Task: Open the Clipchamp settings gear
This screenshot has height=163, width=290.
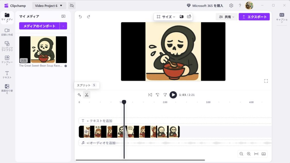Action: pyautogui.click(x=231, y=5)
